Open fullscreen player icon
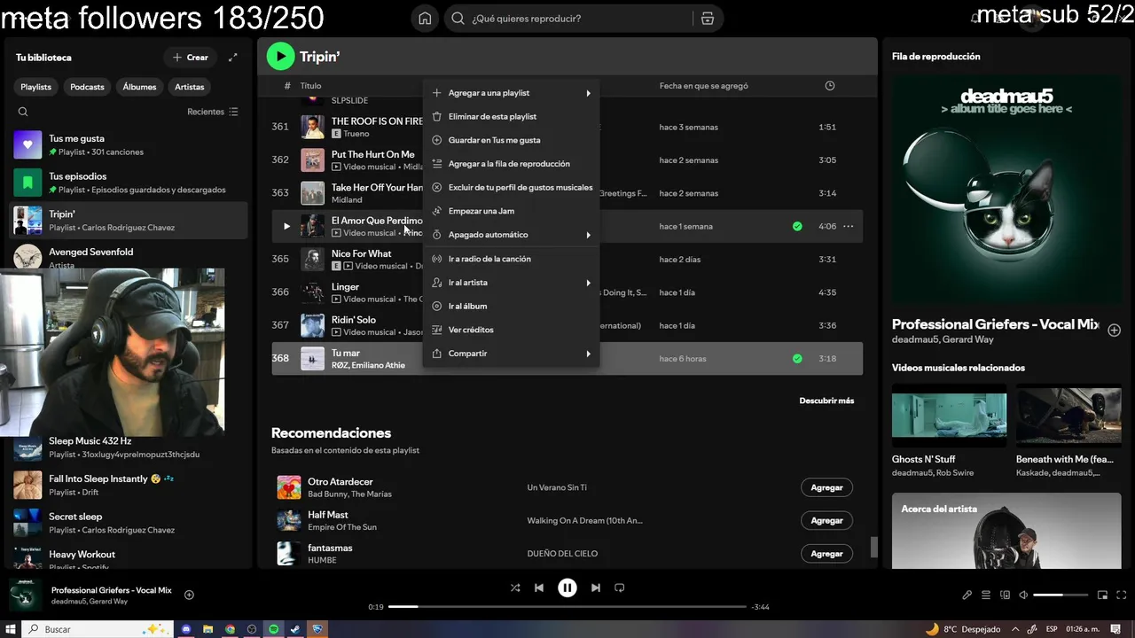This screenshot has width=1135, height=638. coord(1122,595)
